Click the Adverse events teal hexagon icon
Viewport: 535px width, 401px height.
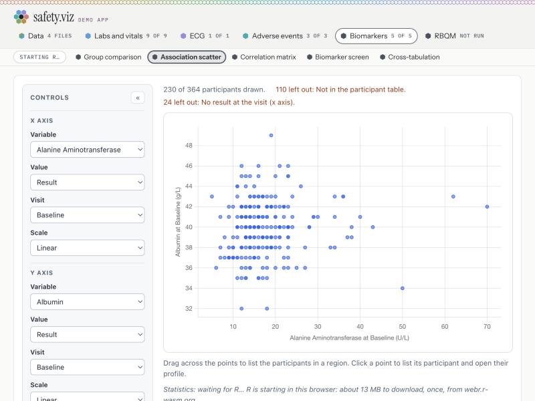pyautogui.click(x=245, y=36)
